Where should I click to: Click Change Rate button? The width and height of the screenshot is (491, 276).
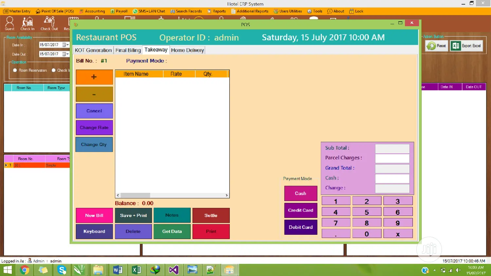94,128
